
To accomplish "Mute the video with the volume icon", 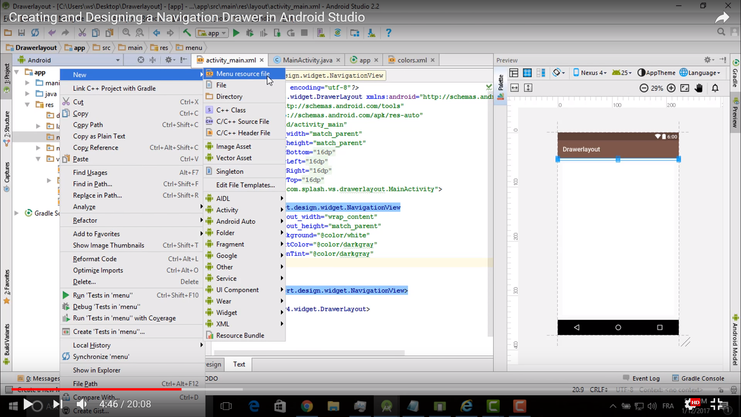I will click(x=81, y=404).
